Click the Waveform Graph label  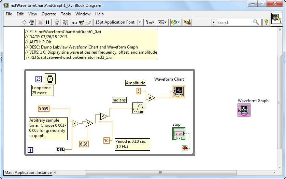pos(253,101)
